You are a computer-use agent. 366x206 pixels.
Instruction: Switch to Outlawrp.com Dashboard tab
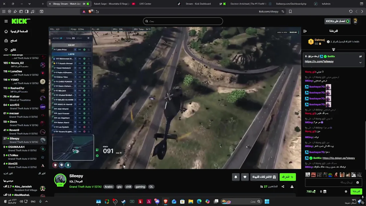(x=291, y=4)
